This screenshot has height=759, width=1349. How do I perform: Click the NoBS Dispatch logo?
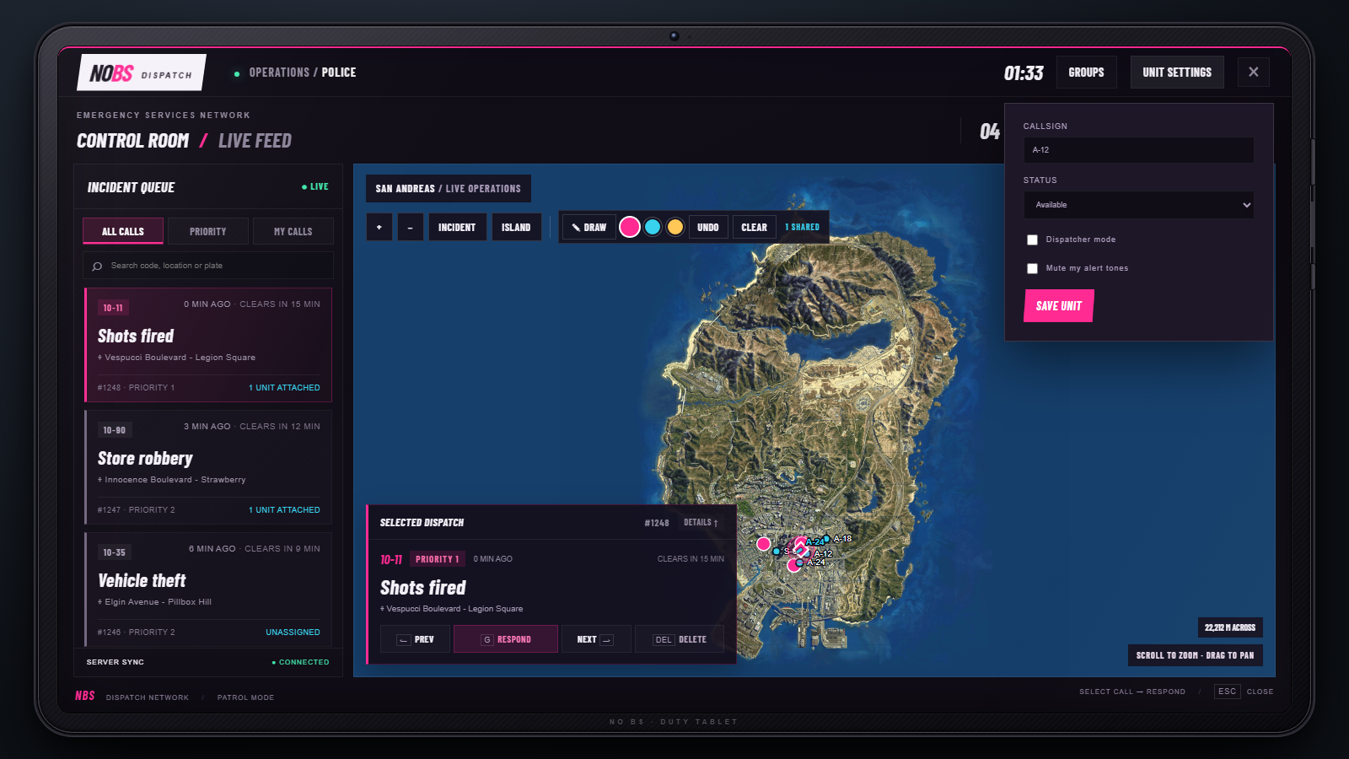[x=142, y=73]
